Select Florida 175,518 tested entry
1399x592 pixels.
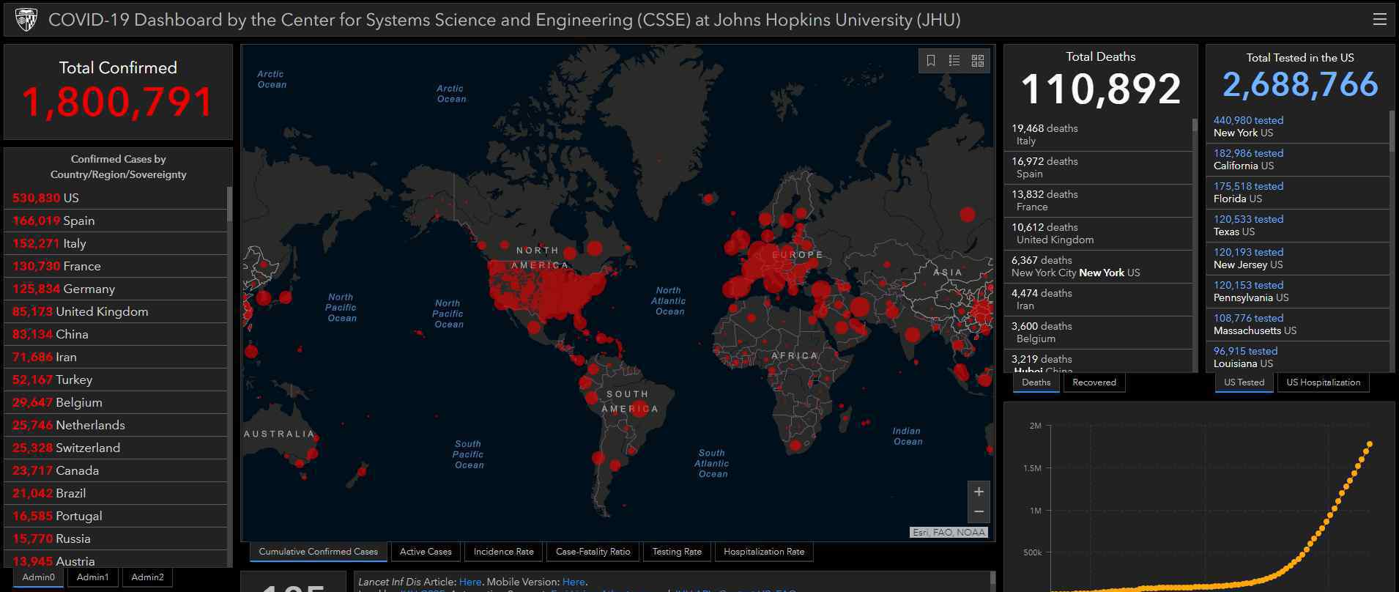point(1298,193)
